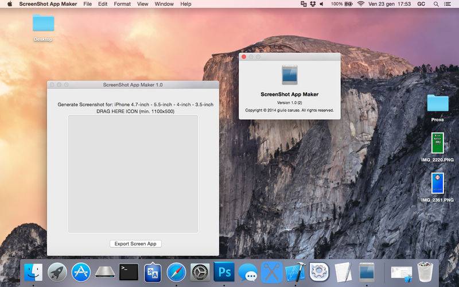Launch Xcode hammer icon in Dock

click(x=295, y=272)
